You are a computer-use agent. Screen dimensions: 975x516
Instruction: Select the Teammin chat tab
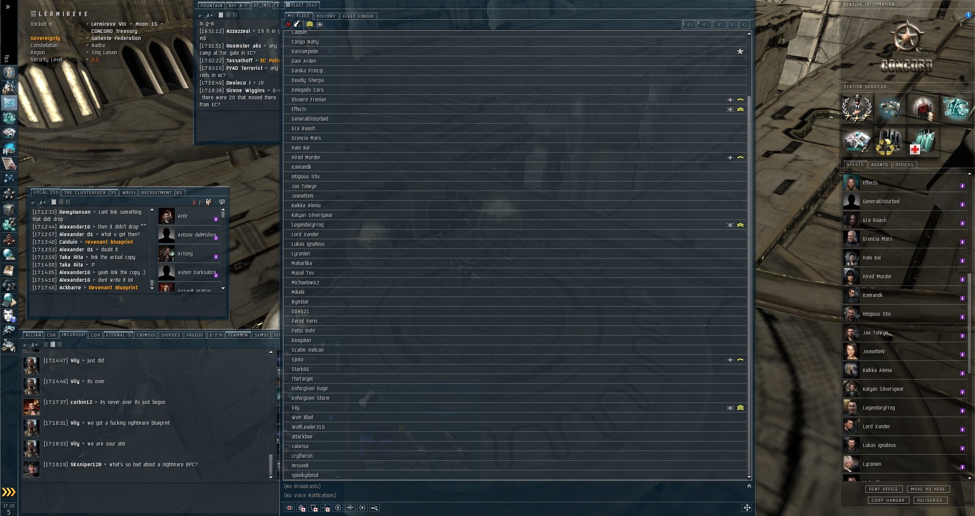[238, 335]
